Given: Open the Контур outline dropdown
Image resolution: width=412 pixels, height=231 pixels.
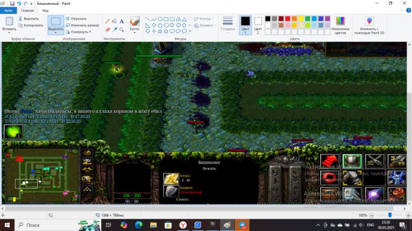Looking at the screenshot, I should [x=204, y=19].
